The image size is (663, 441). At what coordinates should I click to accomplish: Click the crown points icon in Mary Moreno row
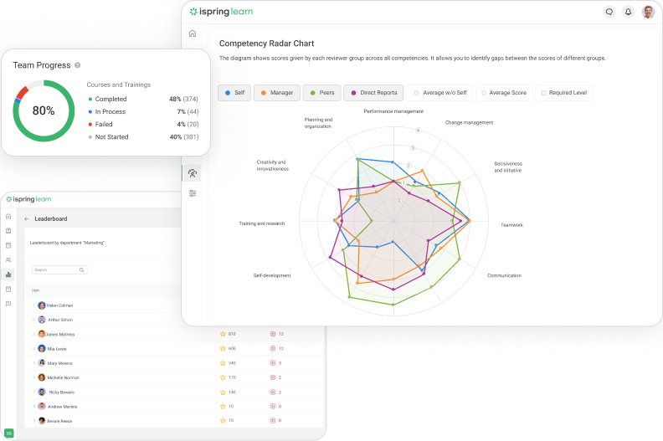pyautogui.click(x=223, y=363)
